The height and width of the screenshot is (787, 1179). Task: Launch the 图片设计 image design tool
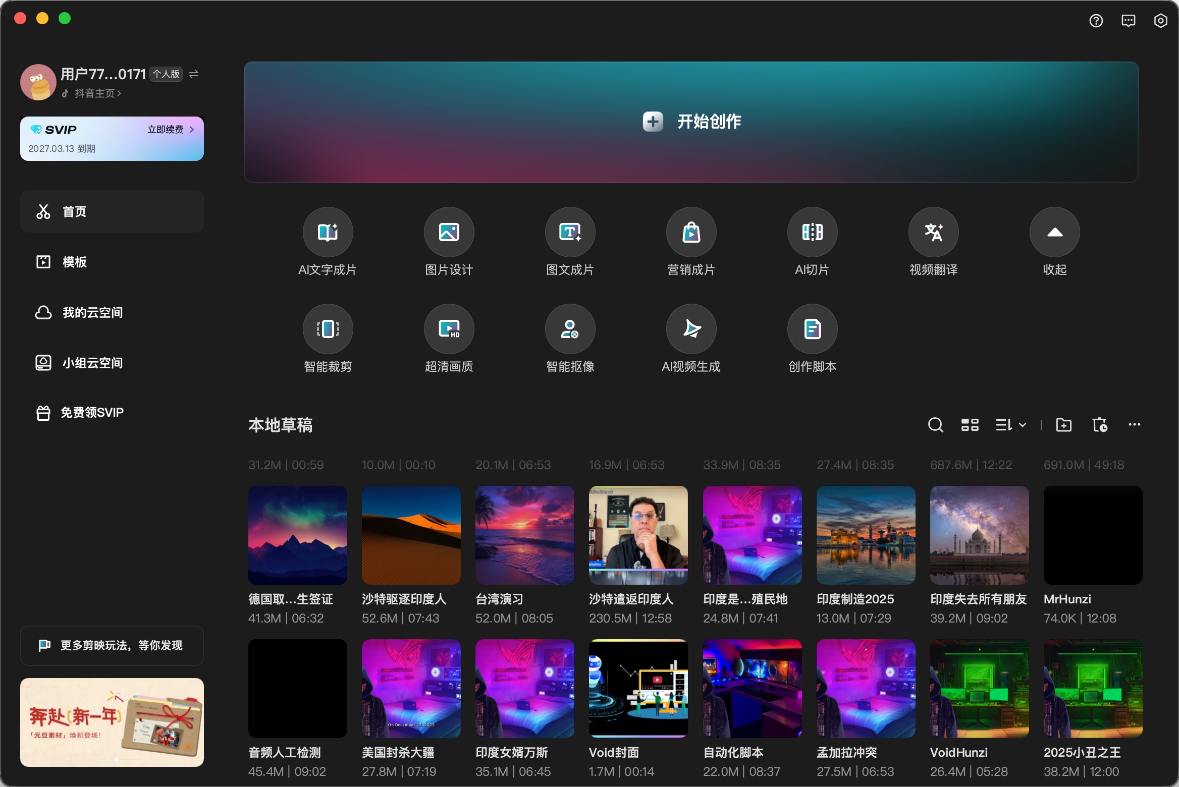tap(449, 233)
